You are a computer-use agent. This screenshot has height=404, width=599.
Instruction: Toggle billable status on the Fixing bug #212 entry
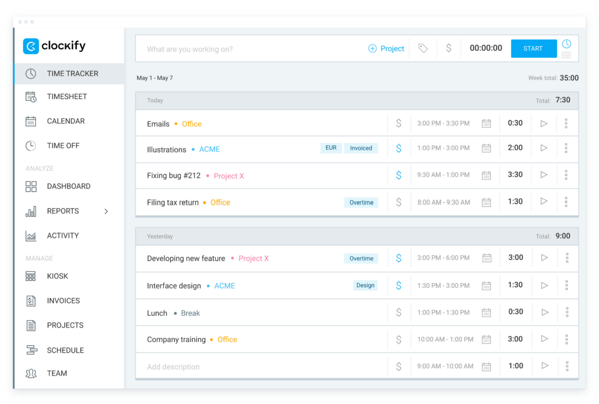(399, 175)
